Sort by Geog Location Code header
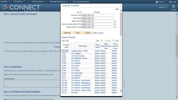The image size is (178, 100). click(x=115, y=46)
